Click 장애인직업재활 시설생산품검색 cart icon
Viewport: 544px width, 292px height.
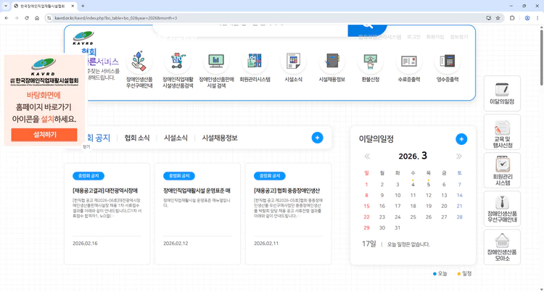(x=177, y=62)
